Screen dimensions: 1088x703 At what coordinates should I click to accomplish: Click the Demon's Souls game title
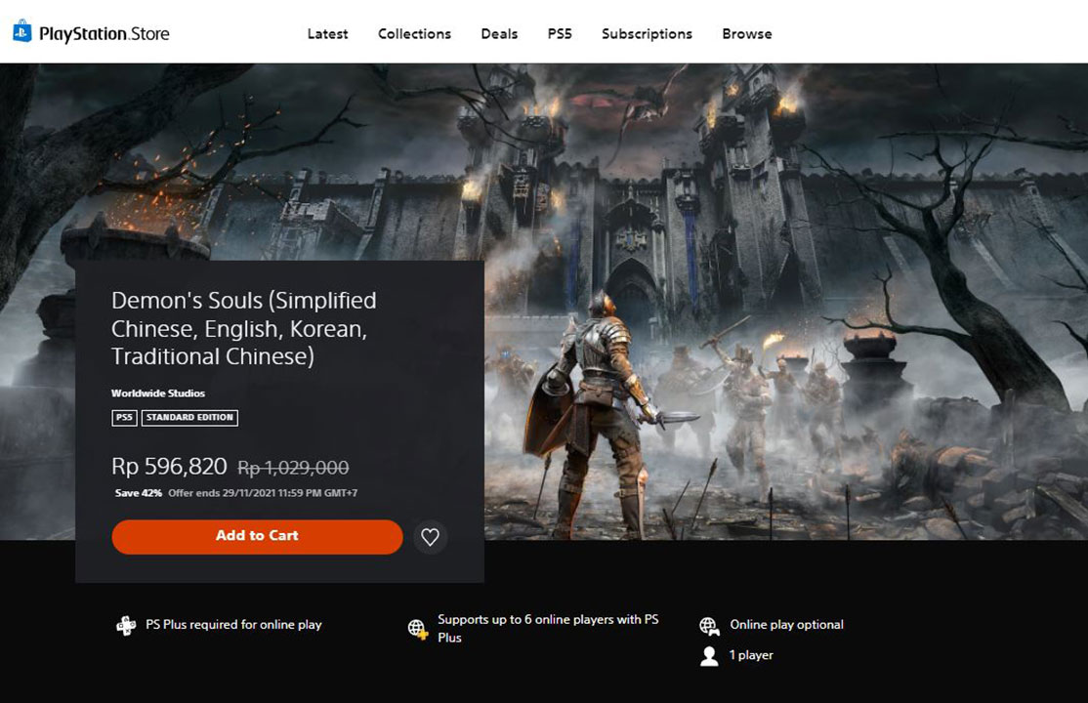[243, 328]
